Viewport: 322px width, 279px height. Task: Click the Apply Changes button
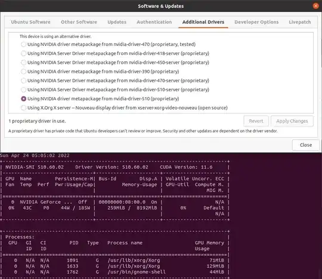coord(292,121)
